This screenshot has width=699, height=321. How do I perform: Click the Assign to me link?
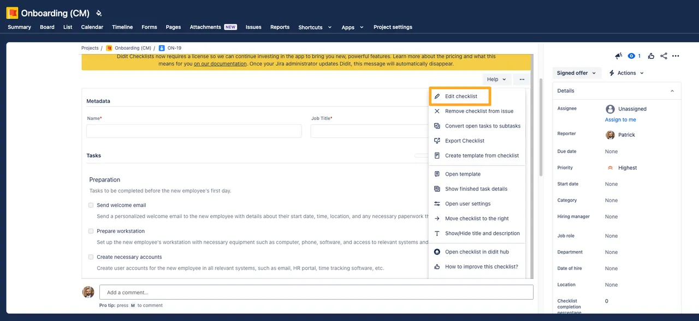[620, 120]
